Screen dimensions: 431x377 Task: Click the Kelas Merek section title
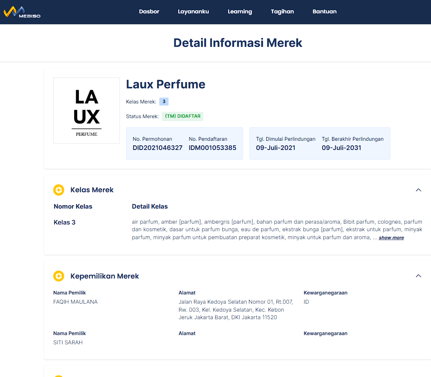coord(92,190)
